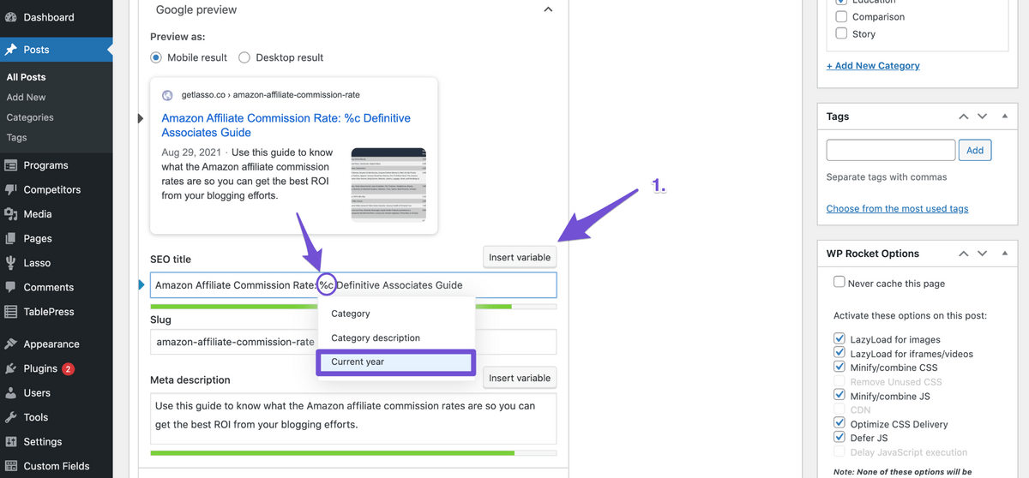Move WP Rocket Options panel down
The height and width of the screenshot is (478, 1029).
pos(982,254)
